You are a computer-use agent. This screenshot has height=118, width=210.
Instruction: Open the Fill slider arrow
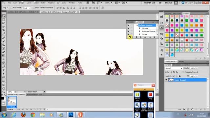[x=197, y=76]
